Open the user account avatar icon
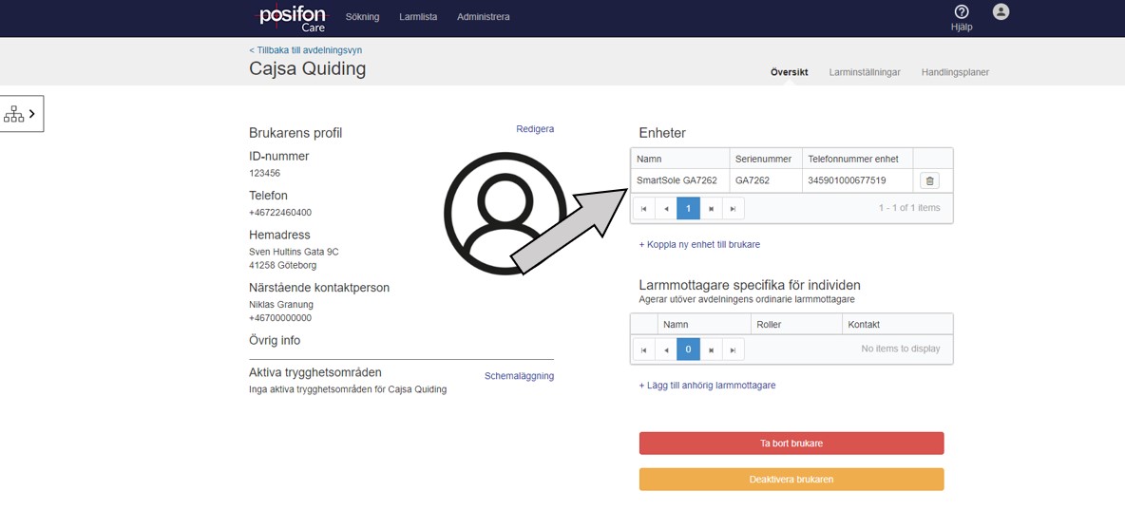The image size is (1125, 510). (x=1001, y=12)
